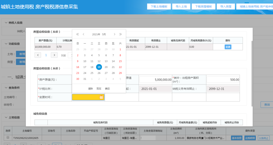
Task: Go to next page of 房屋应税信息 table
Action: point(54,55)
